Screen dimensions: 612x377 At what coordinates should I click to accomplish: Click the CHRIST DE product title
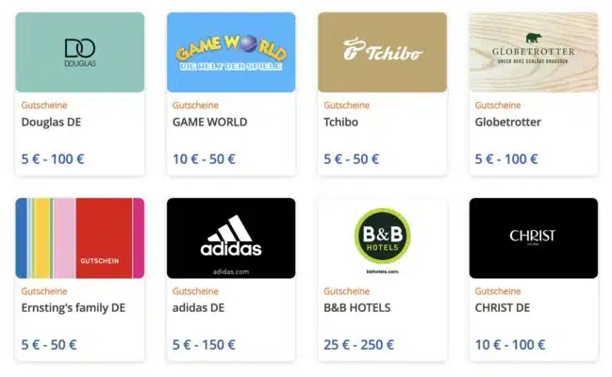tap(503, 308)
